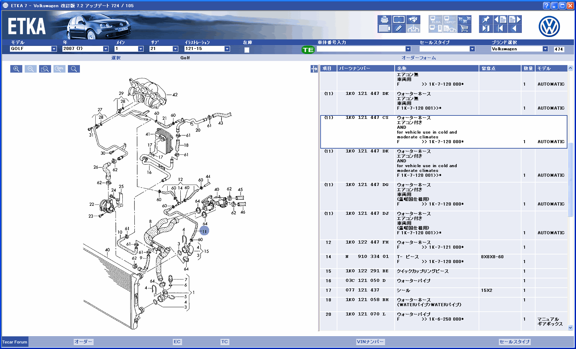Click the single left arrow back icon
Viewport: 576px width, 349px height.
pos(515,29)
